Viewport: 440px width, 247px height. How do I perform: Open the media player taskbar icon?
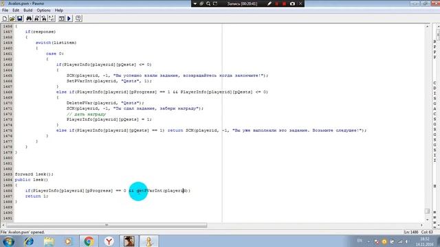click(68, 242)
